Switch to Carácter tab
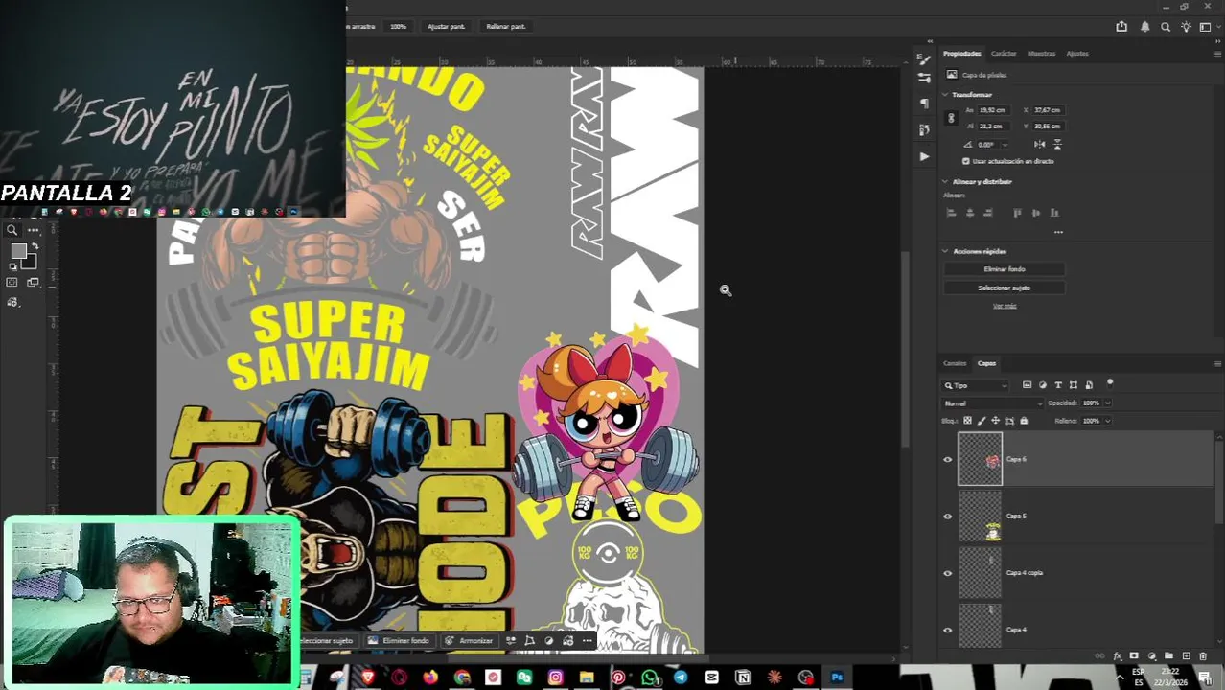This screenshot has height=690, width=1225. tap(1004, 54)
